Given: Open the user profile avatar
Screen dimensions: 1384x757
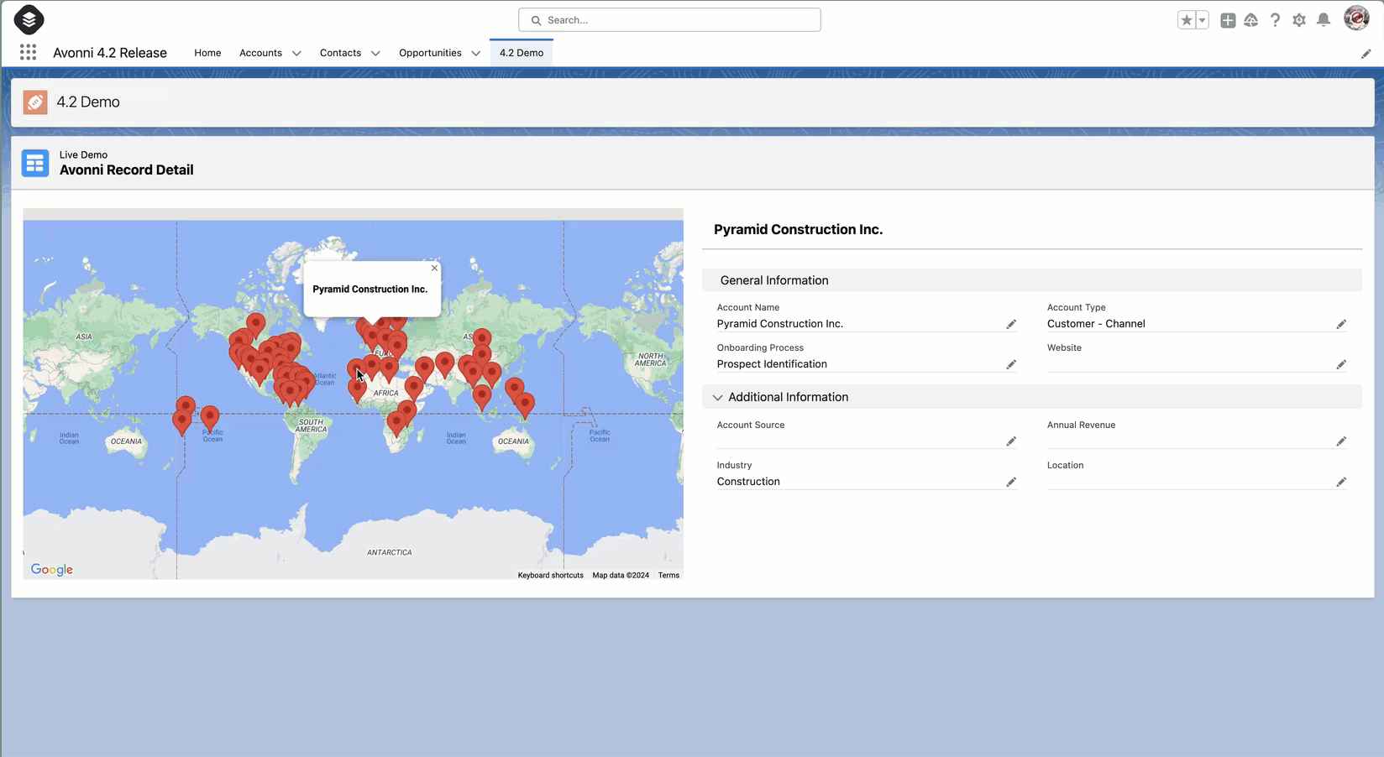Looking at the screenshot, I should tap(1356, 18).
